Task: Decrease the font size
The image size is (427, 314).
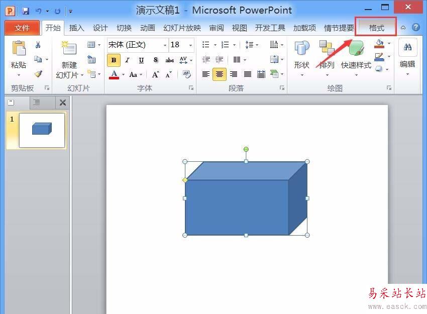Action: 169,74
